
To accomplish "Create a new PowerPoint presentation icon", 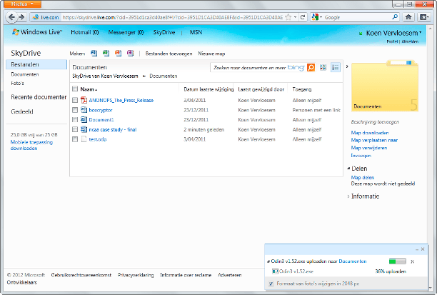I will (118, 53).
